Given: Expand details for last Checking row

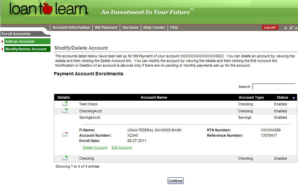Looking at the screenshot, I should tap(65, 158).
